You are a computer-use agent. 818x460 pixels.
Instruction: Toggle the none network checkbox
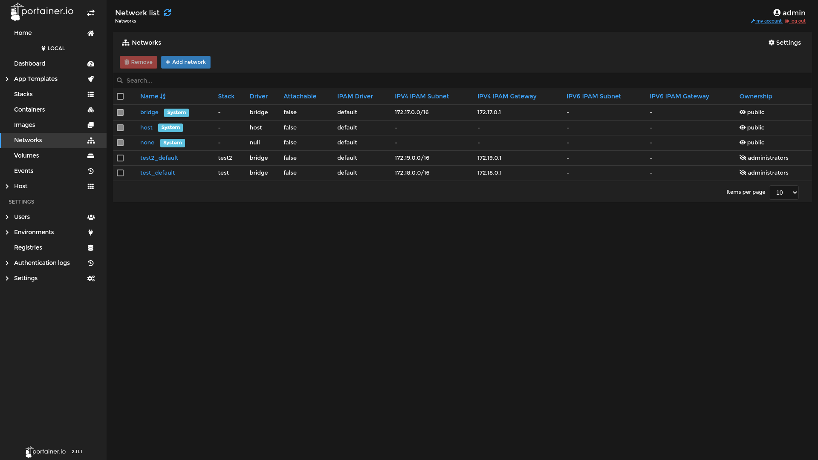(x=120, y=143)
